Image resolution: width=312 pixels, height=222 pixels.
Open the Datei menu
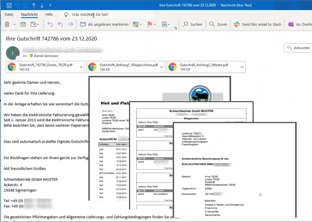9,15
